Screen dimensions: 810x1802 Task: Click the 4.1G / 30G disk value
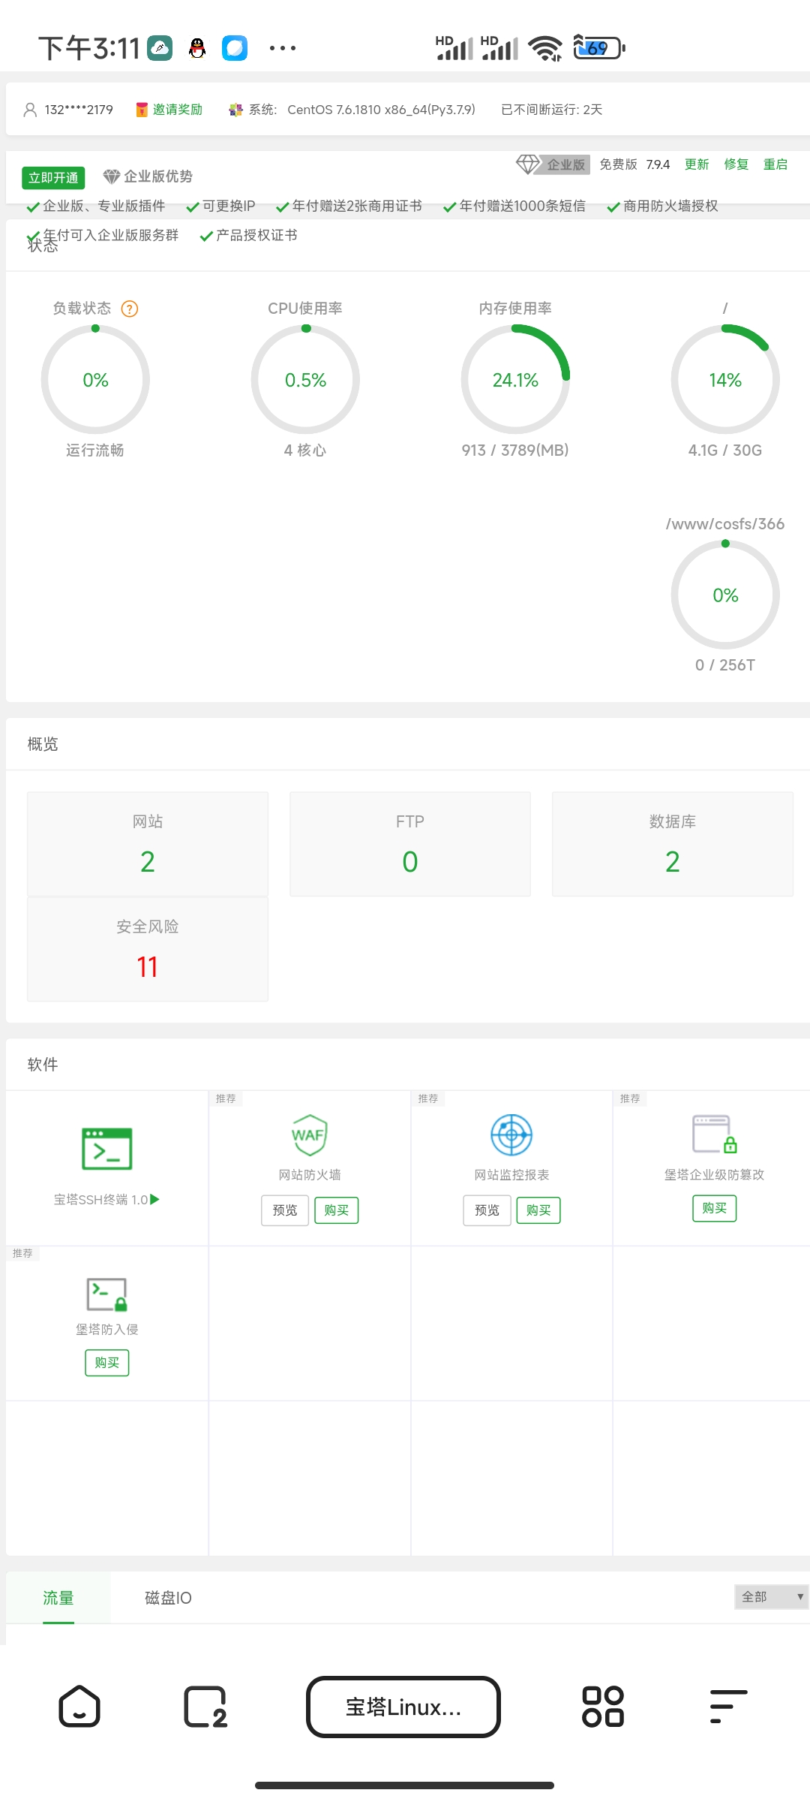point(725,450)
